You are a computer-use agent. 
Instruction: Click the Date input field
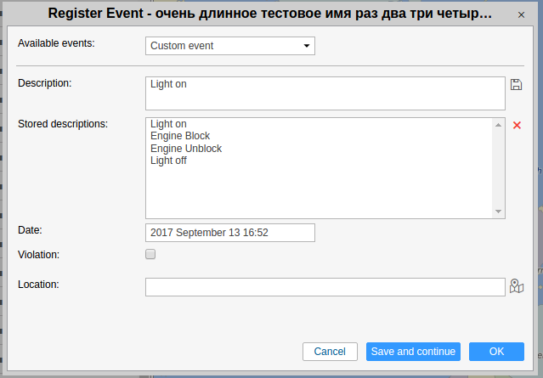(230, 233)
